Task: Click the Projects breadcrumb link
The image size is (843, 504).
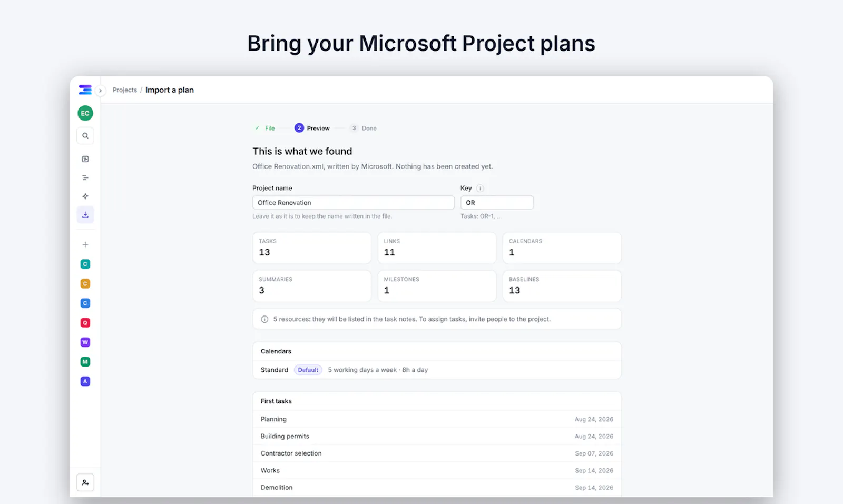Action: [124, 90]
